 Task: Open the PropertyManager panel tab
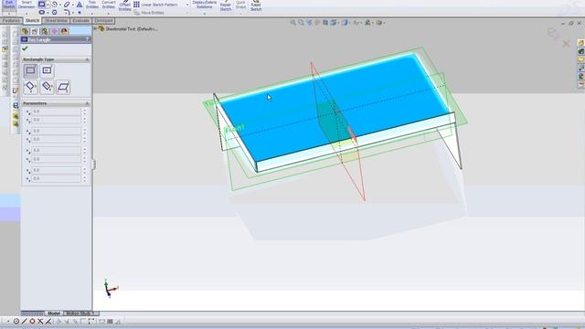click(35, 31)
